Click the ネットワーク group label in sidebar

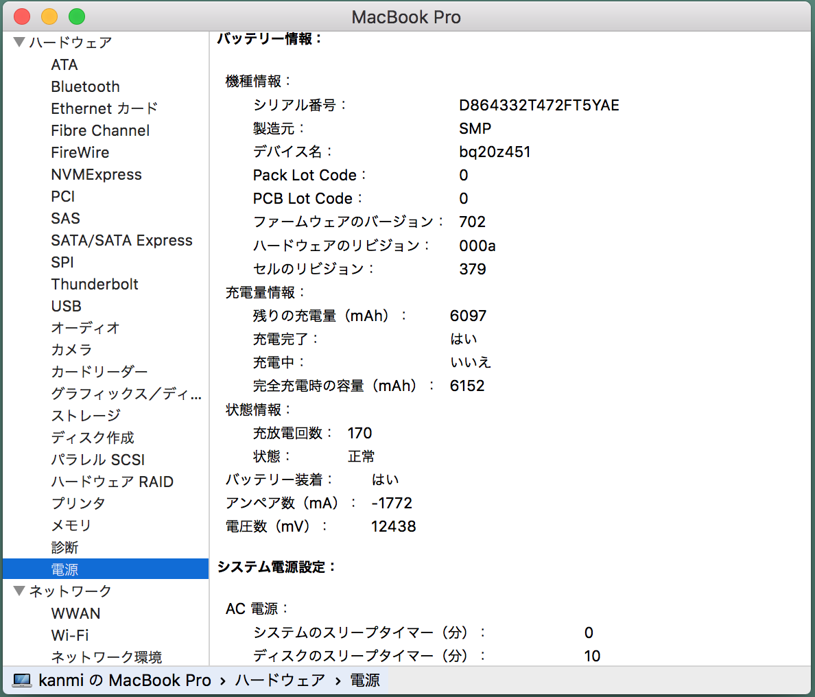tap(70, 591)
